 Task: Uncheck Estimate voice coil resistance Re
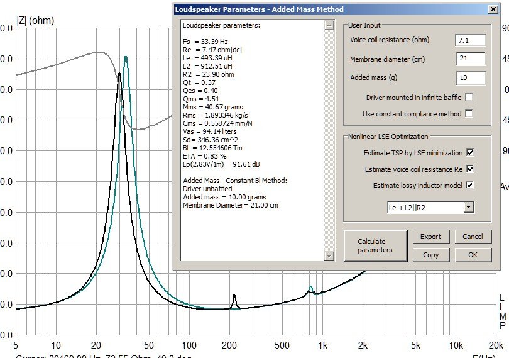pyautogui.click(x=469, y=169)
